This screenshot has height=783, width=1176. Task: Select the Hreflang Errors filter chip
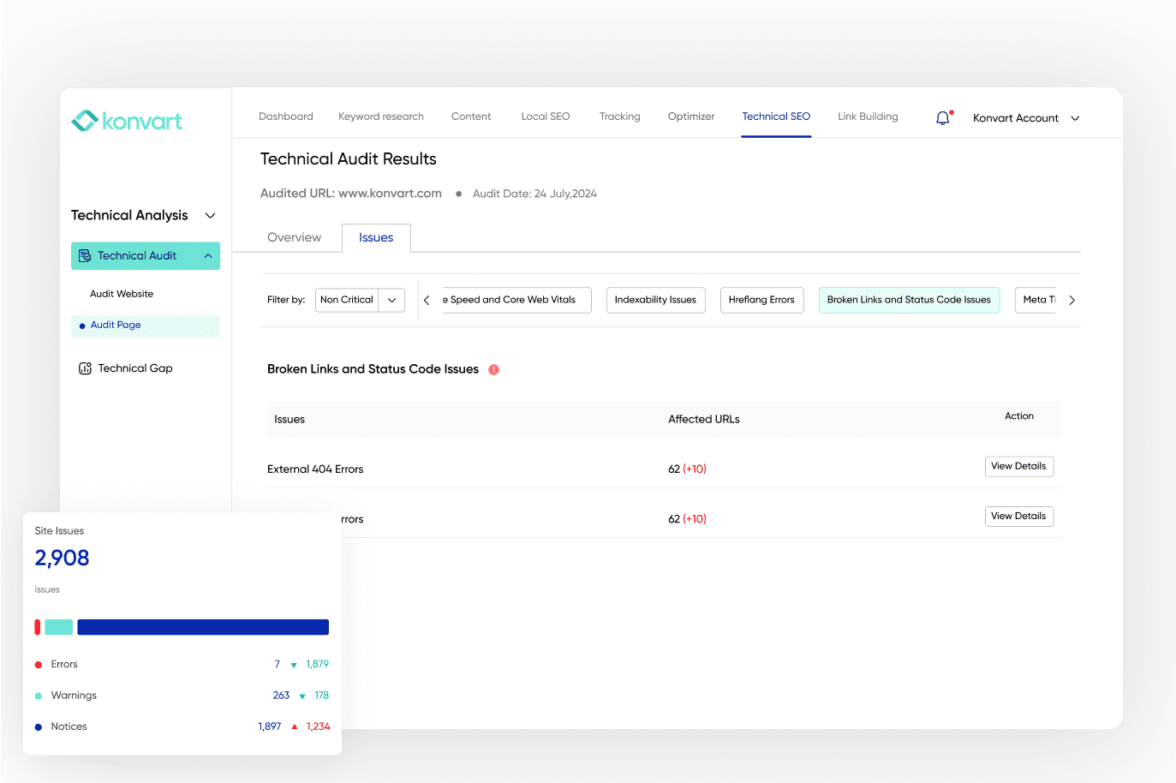761,300
